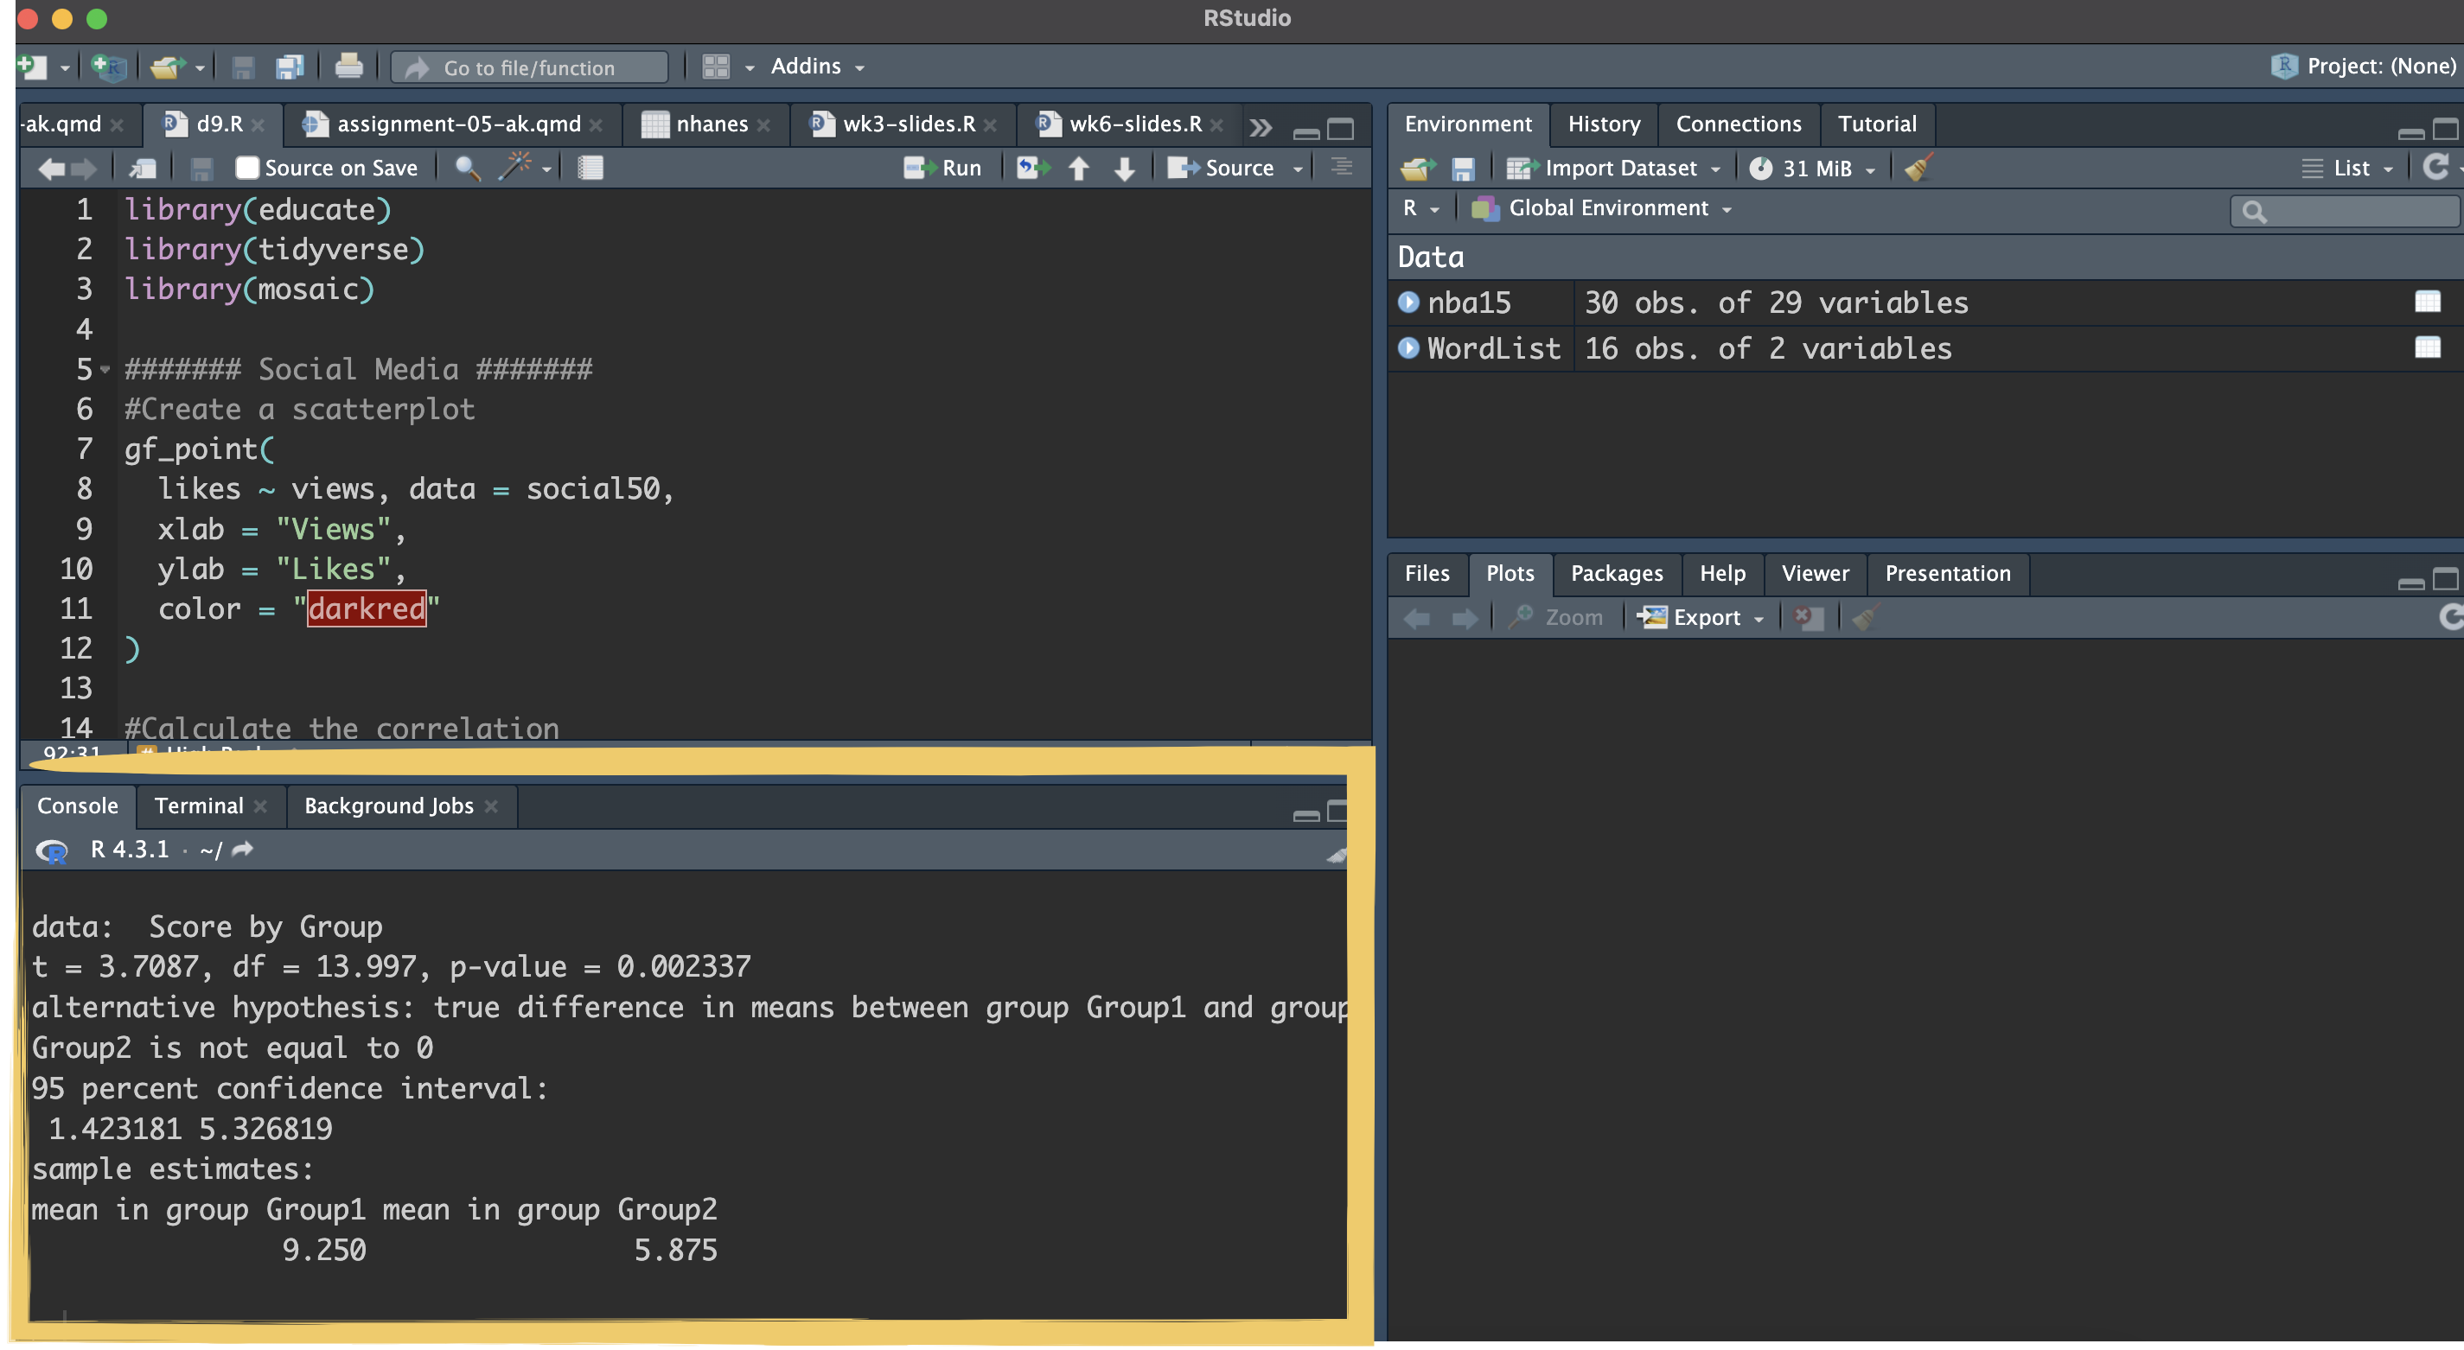Open the Addins dropdown menu
The image size is (2464, 1350).
pyautogui.click(x=816, y=66)
